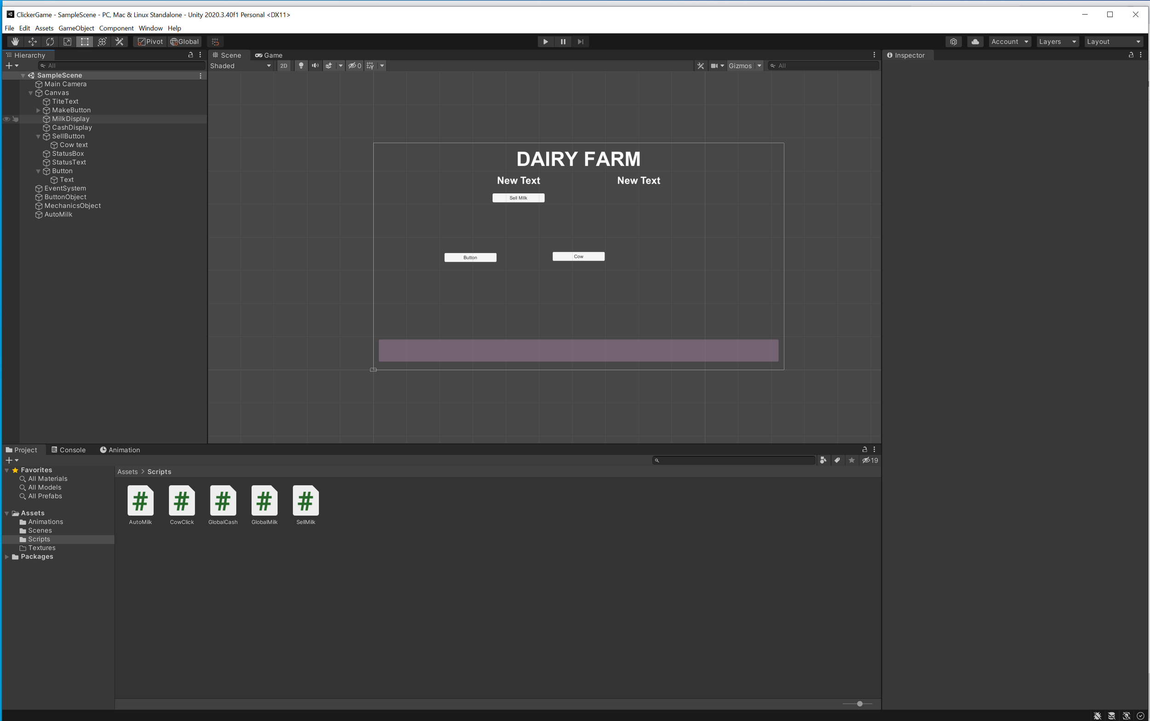Screen dimensions: 1150x721
Task: Toggle hidden packages count icon
Action: pos(870,460)
